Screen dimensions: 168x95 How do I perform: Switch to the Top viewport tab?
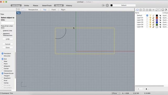coord(45,9)
